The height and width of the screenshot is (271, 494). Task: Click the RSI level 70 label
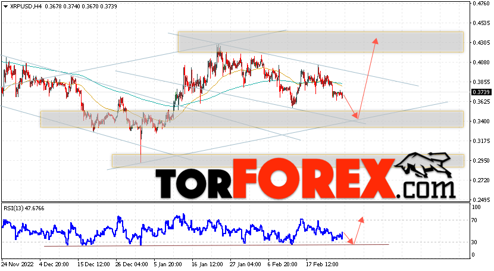474,220
